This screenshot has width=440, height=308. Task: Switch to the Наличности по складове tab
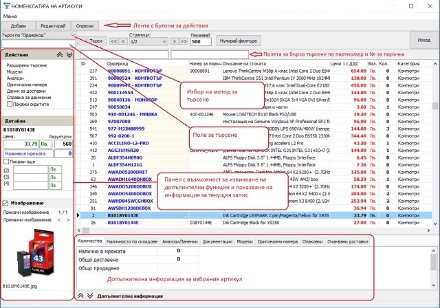(x=132, y=241)
